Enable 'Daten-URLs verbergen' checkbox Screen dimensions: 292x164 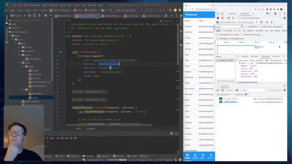tap(260, 26)
